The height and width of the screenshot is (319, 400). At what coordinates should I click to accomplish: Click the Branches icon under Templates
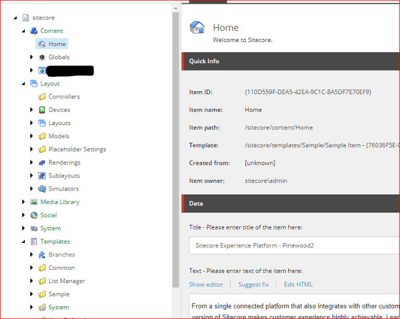click(42, 255)
